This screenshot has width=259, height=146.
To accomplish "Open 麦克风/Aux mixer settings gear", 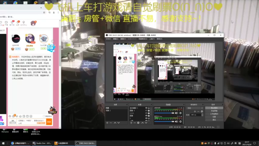I will click(x=181, y=121).
